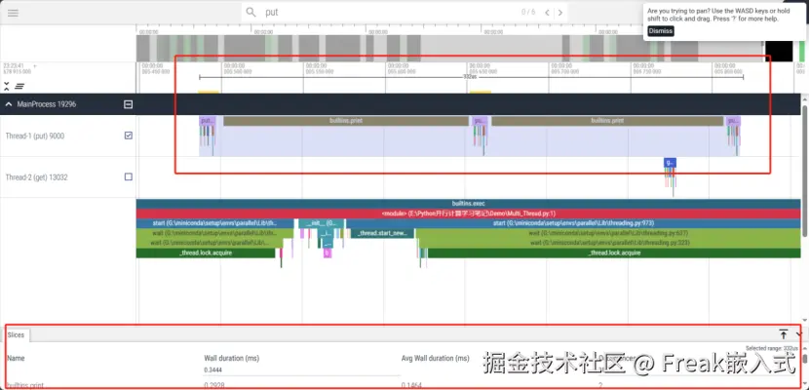This screenshot has height=390, width=810.
Task: Click the 332us range marker label
Action: click(470, 76)
